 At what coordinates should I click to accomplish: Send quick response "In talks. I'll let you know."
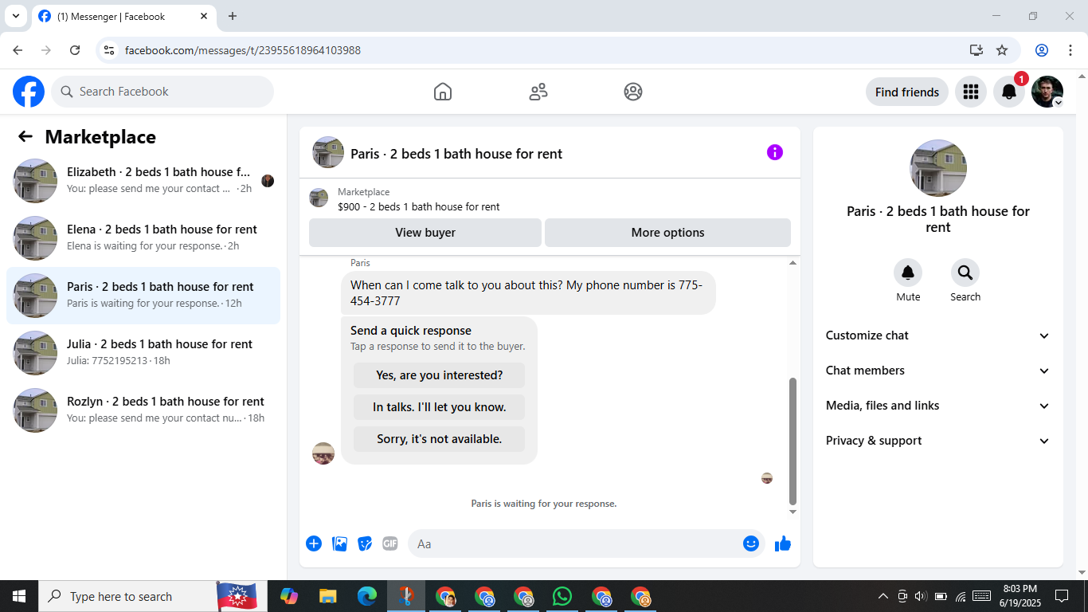439,407
